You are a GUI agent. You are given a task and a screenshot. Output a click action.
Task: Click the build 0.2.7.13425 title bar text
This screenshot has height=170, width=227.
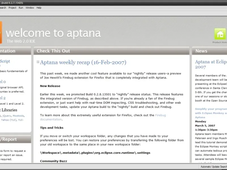click(x=11, y=3)
